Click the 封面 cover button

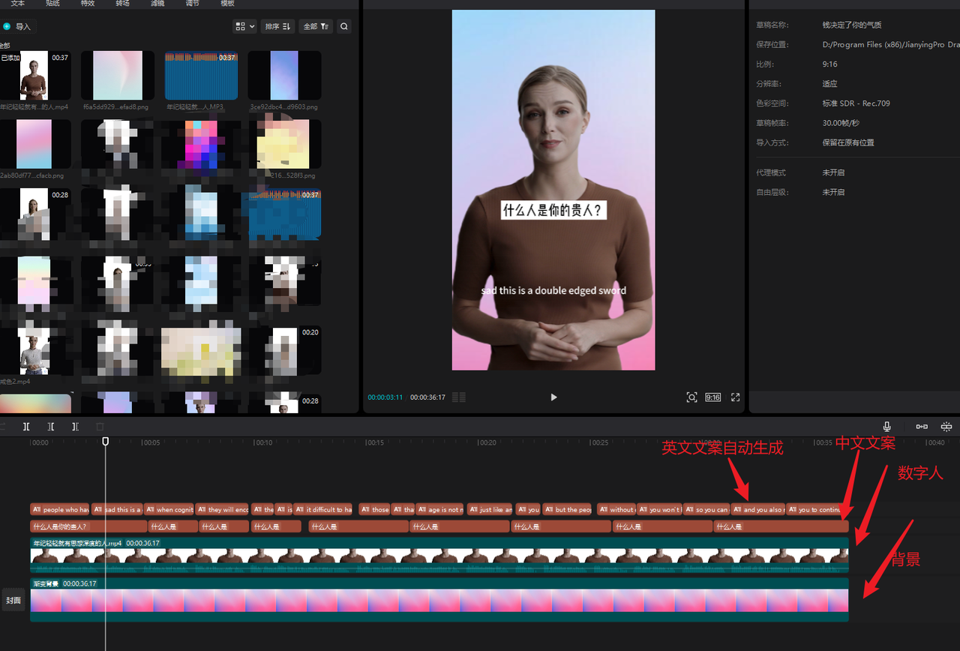[13, 600]
